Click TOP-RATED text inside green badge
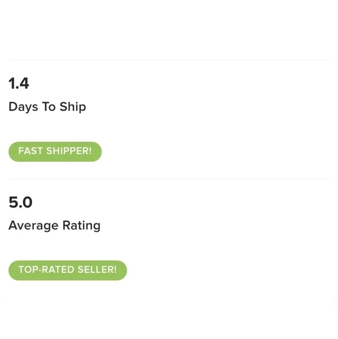Viewport: 338px width, 339px height. coord(47,269)
